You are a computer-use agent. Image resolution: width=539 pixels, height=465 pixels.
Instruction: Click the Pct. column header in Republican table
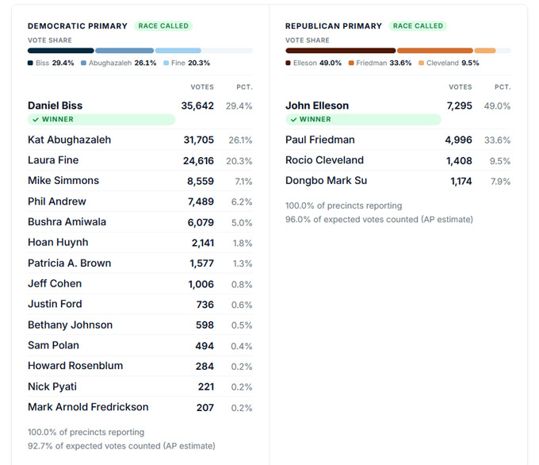click(x=502, y=86)
